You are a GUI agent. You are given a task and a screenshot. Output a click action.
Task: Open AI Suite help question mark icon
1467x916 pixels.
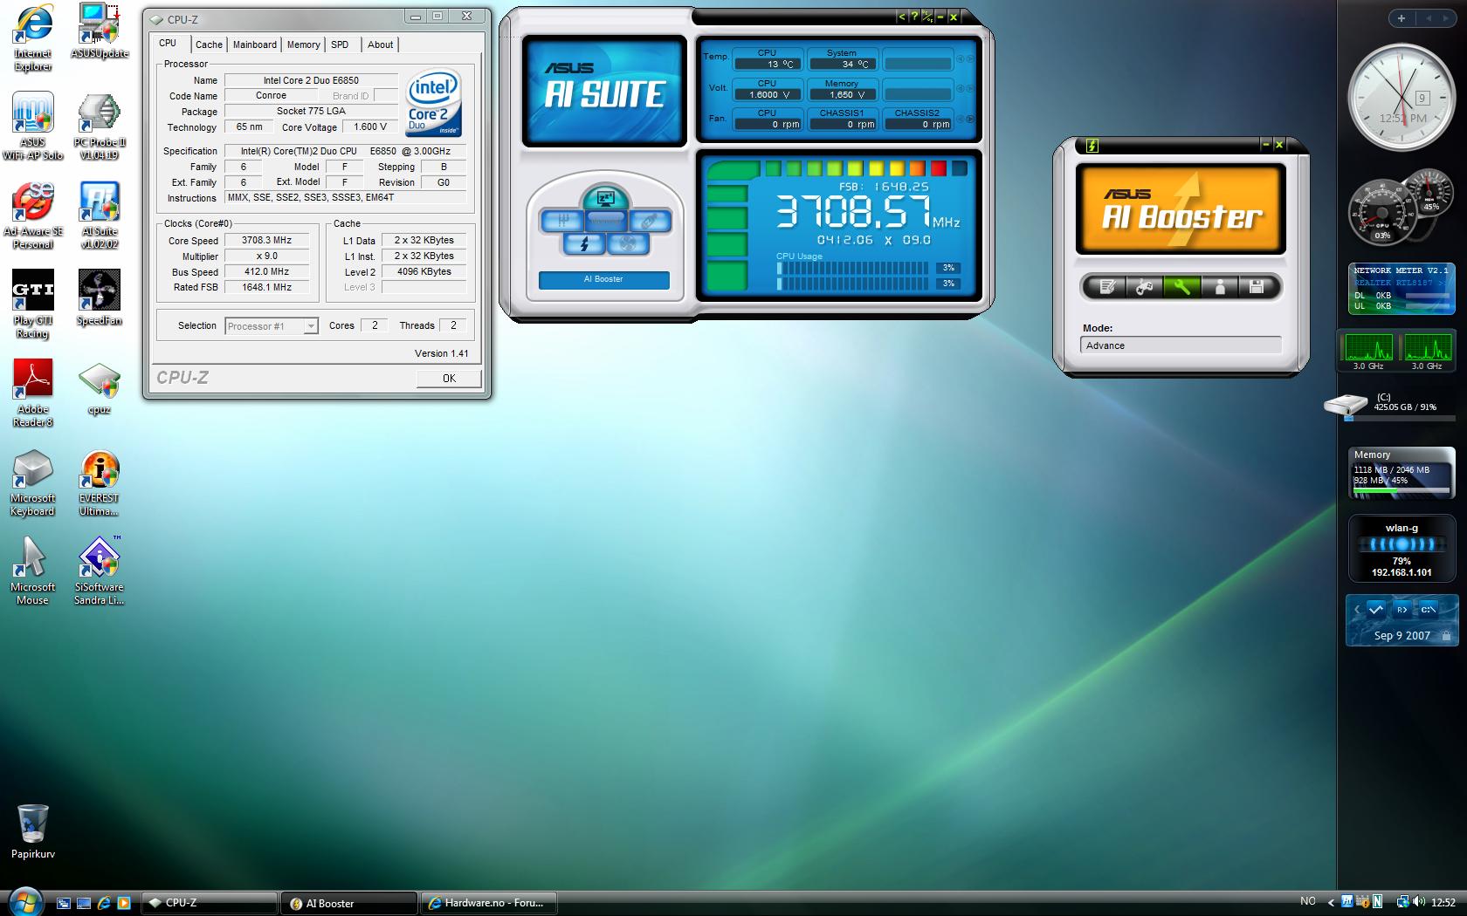[914, 17]
